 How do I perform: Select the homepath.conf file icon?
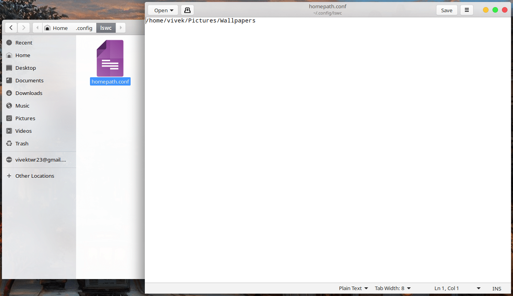(x=110, y=58)
